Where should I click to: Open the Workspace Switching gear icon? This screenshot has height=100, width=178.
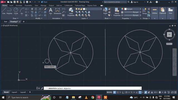coord(160,92)
